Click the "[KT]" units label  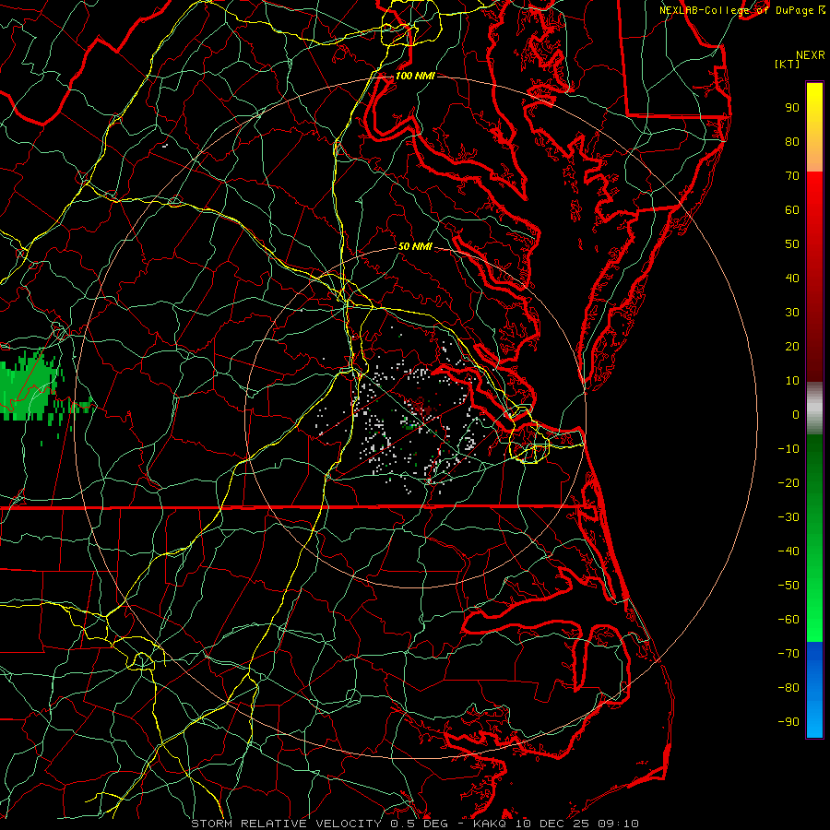(x=788, y=64)
